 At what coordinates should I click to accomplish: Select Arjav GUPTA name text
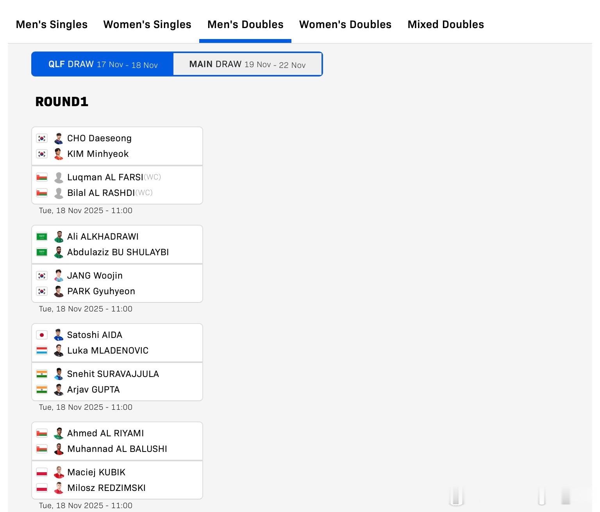click(x=93, y=389)
